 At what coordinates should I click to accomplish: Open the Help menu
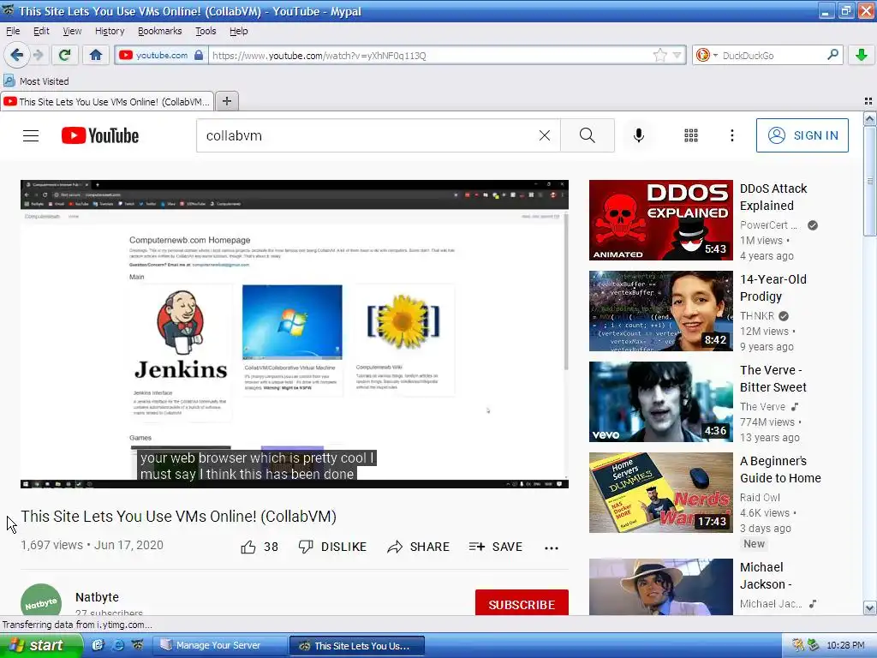[238, 31]
